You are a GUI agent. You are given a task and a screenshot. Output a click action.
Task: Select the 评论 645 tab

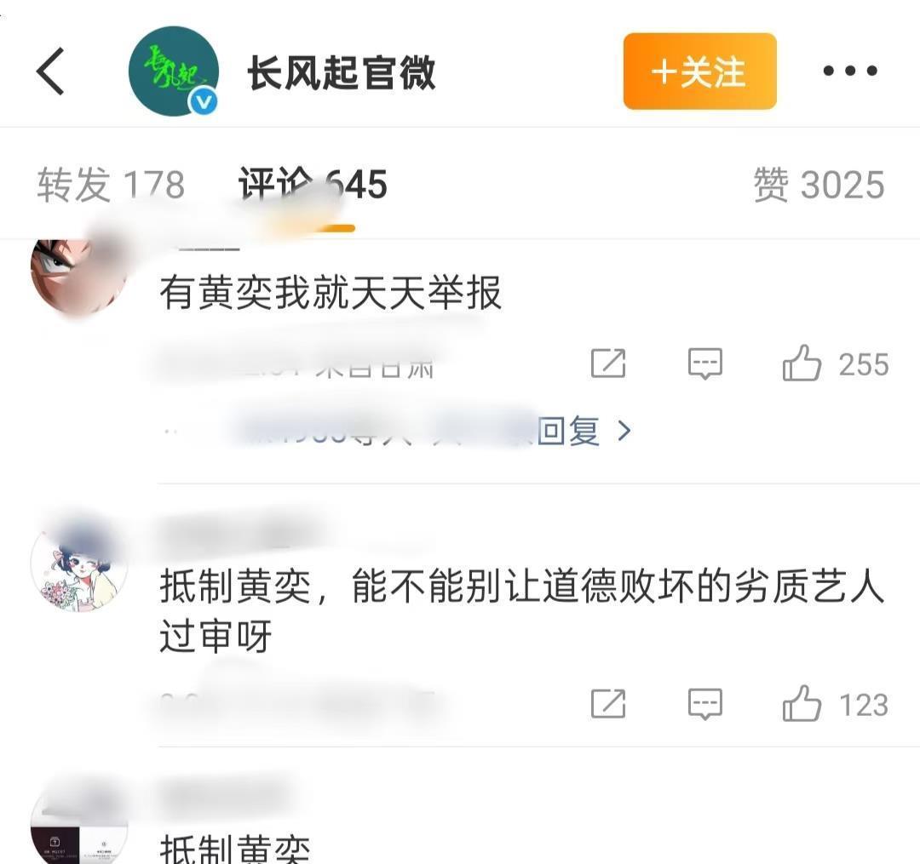click(312, 184)
